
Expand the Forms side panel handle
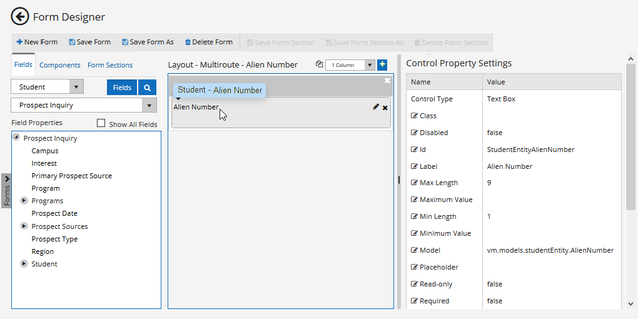tap(6, 191)
